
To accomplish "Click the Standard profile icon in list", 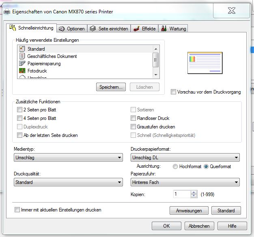I will click(22, 49).
